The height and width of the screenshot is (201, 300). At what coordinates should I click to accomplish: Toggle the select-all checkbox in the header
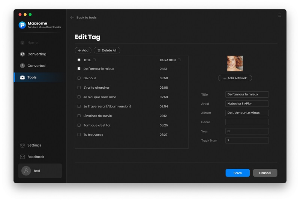pos(79,60)
